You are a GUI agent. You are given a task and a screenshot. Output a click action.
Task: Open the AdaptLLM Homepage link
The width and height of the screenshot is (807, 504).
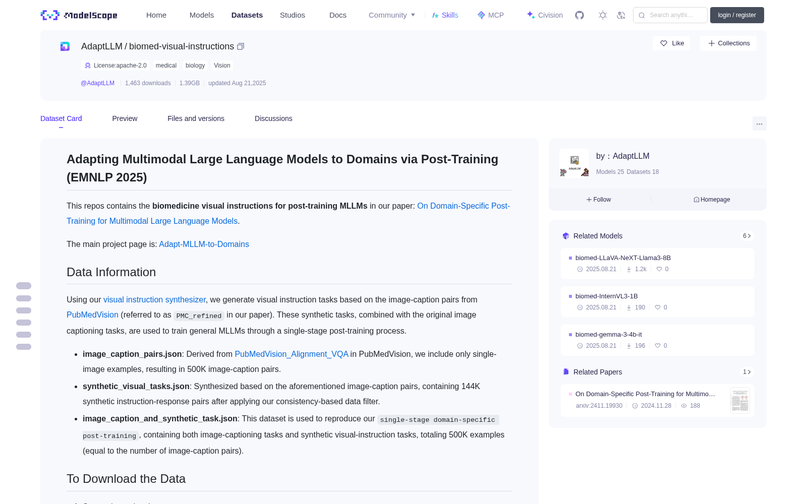point(712,200)
